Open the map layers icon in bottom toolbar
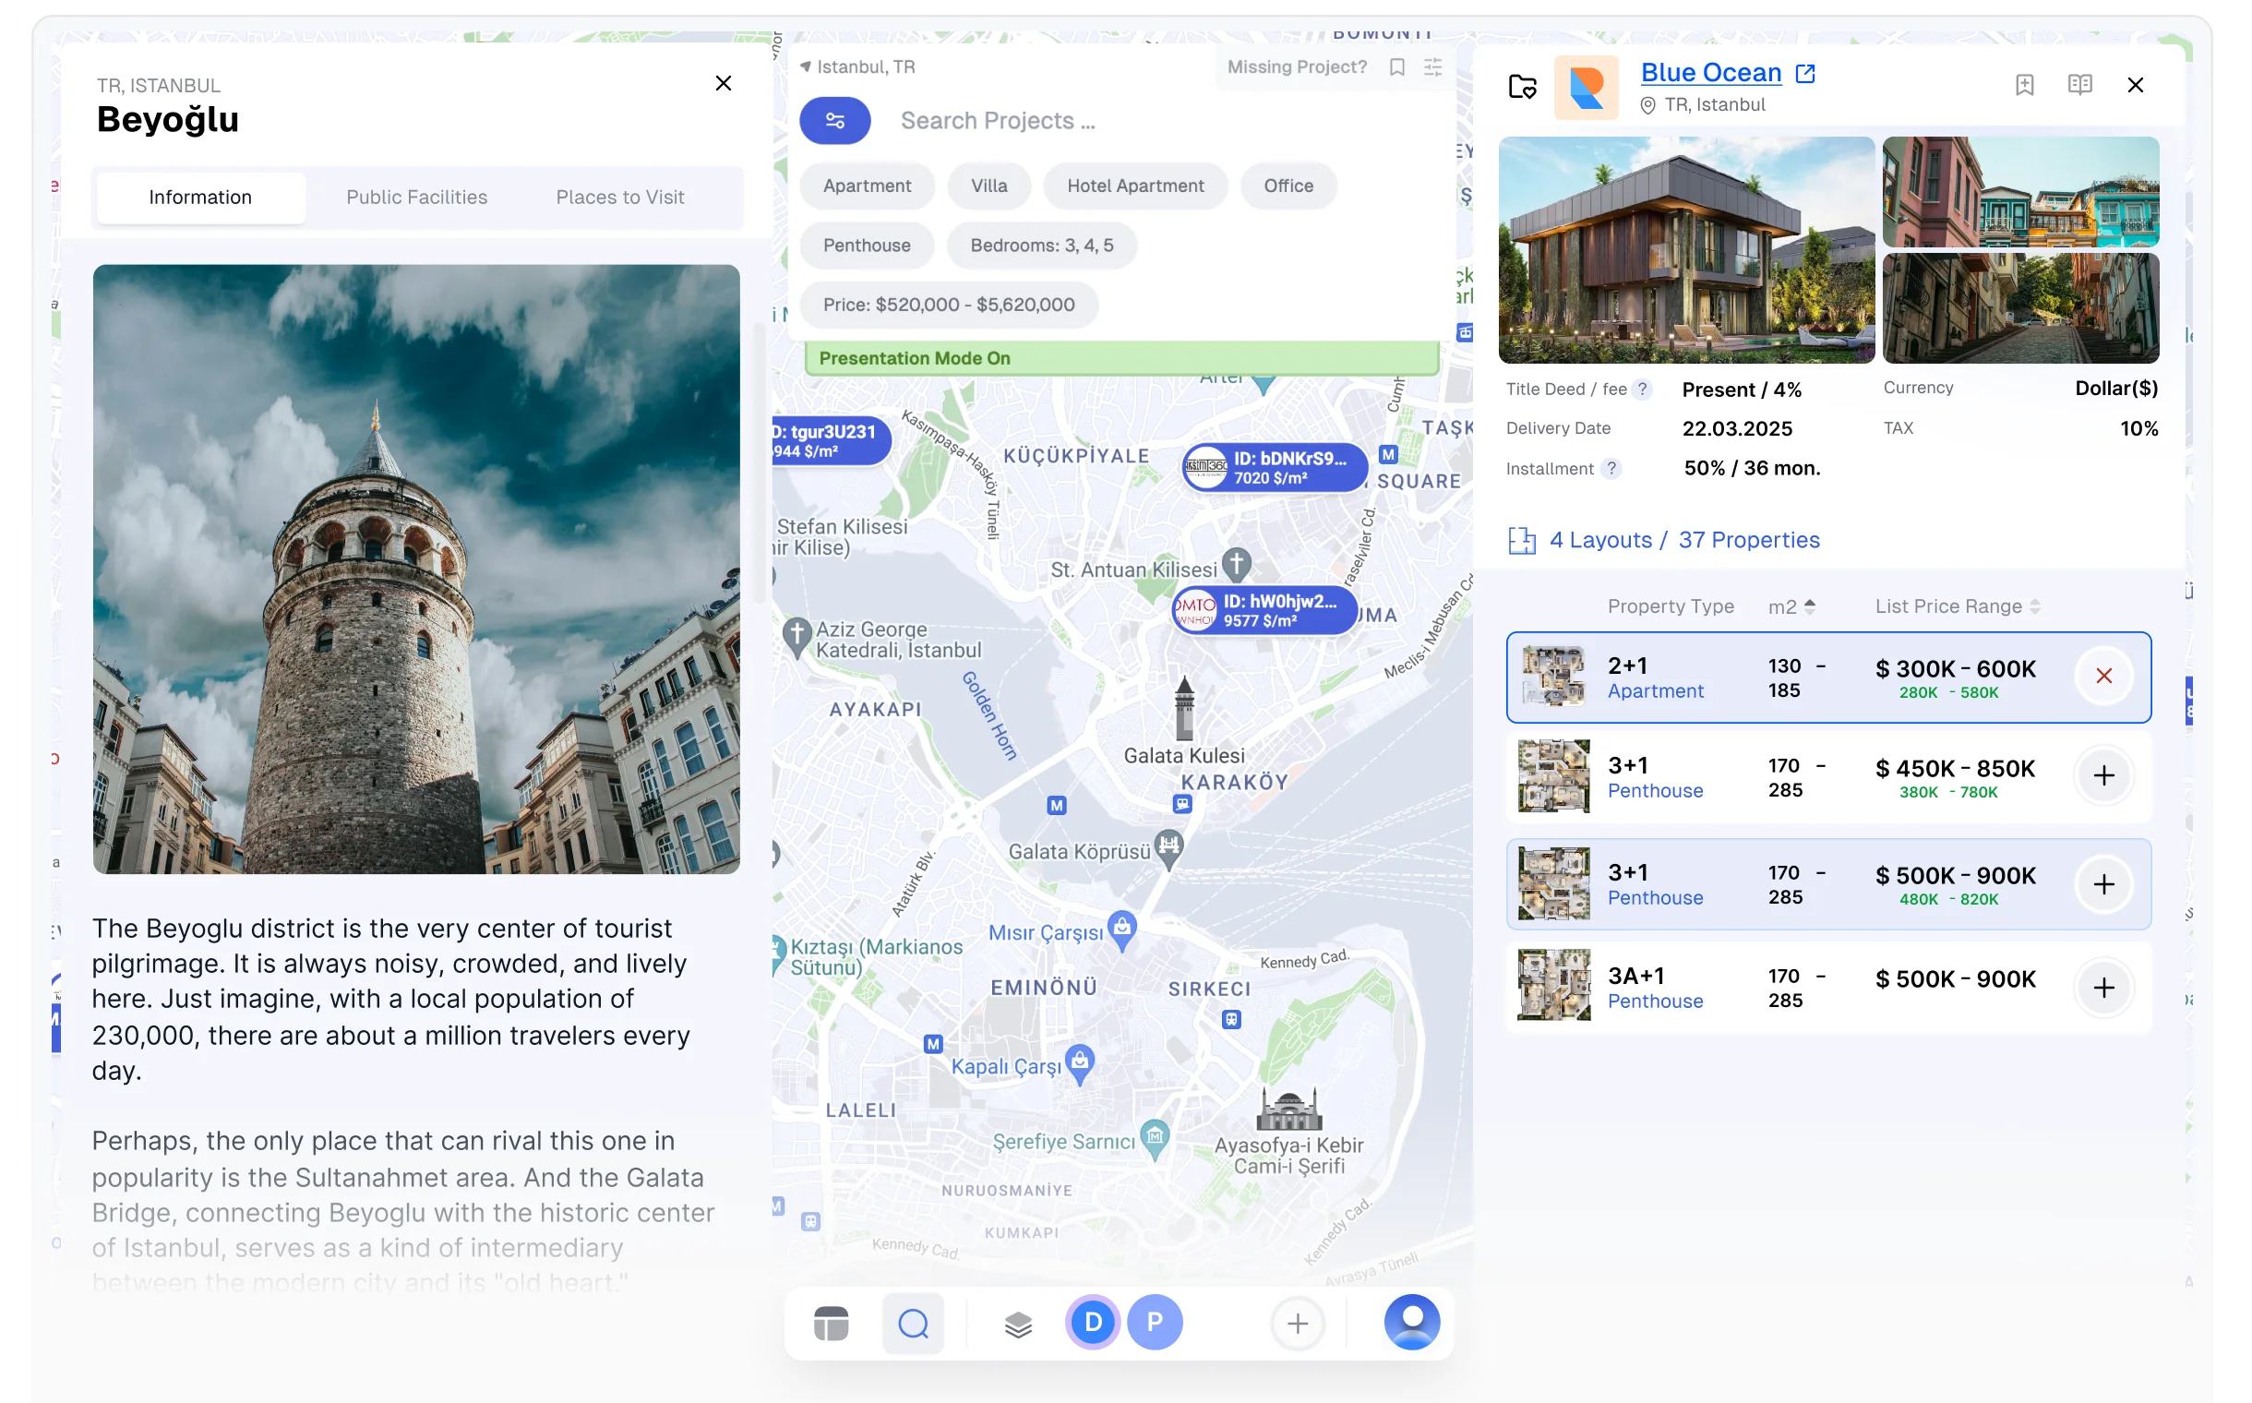 [1018, 1323]
